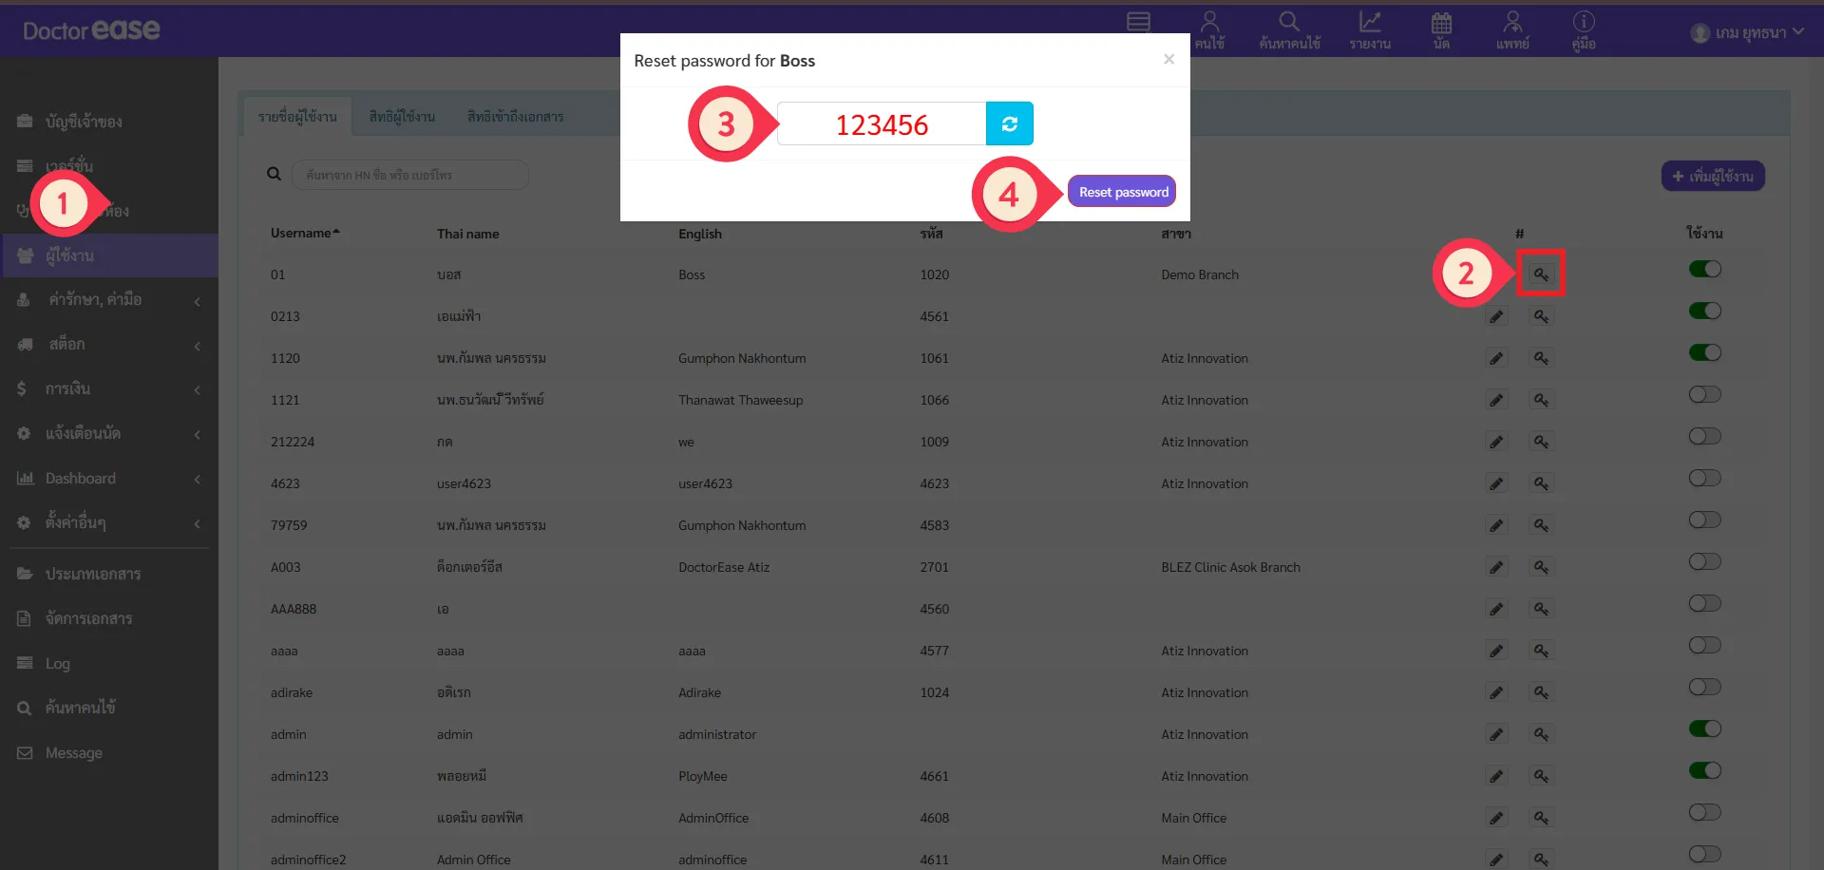Click the pencil edit icon for user 1120

click(1495, 358)
